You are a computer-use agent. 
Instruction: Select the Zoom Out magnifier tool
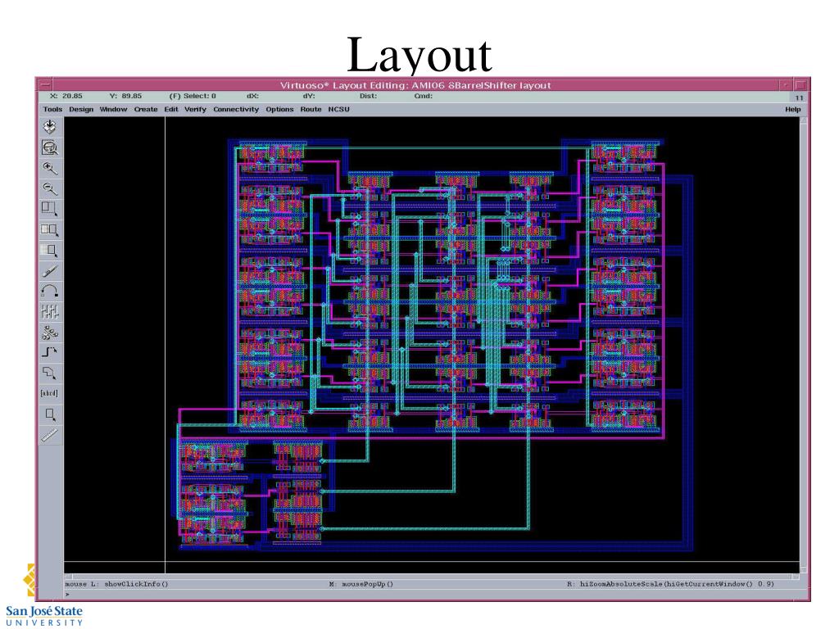50,188
